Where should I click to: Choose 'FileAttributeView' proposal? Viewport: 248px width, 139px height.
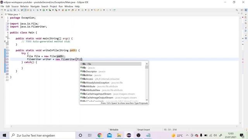(x=111, y=90)
